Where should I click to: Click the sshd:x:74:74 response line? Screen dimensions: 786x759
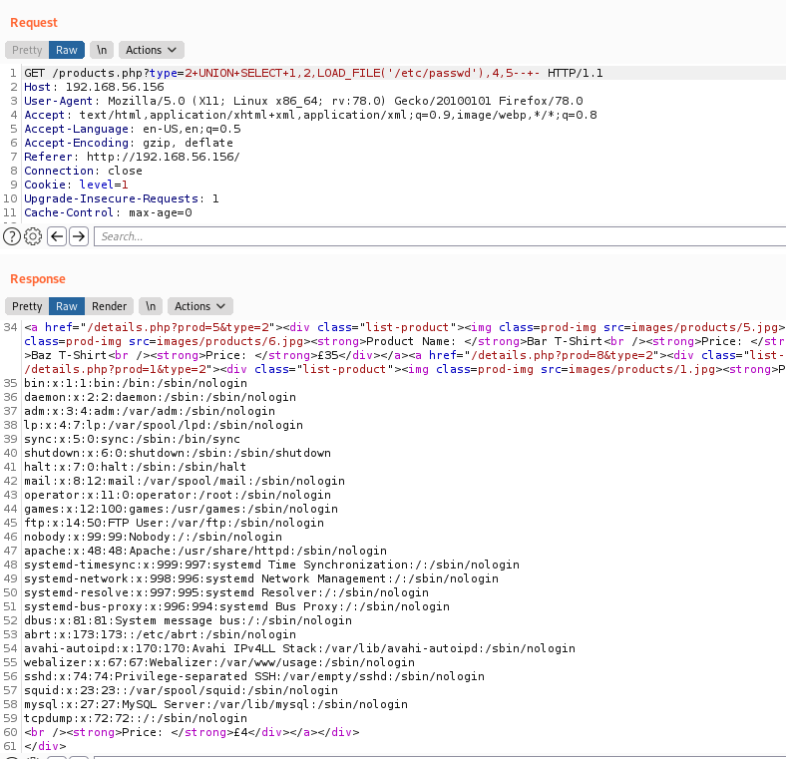pos(254,677)
